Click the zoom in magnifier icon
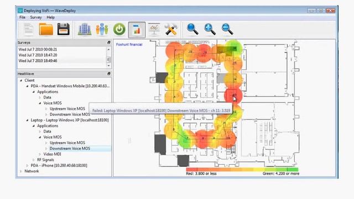This screenshot has width=354, height=199. tap(210, 29)
